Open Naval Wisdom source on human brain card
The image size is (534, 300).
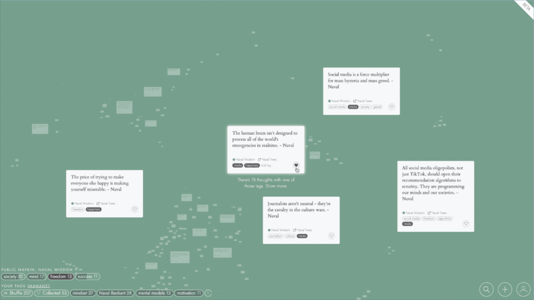[x=244, y=159]
